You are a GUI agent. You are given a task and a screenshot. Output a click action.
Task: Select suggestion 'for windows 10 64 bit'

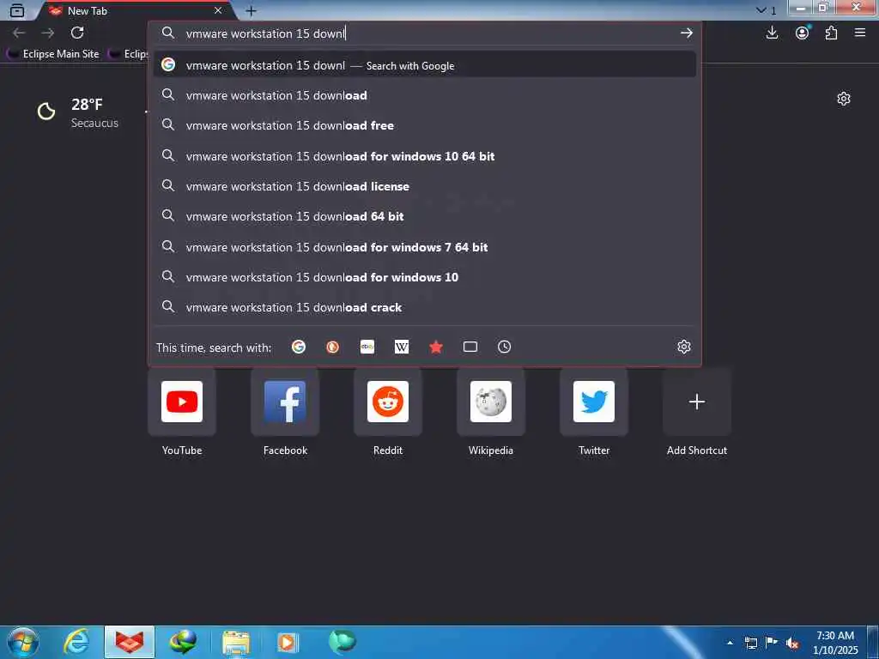point(424,156)
